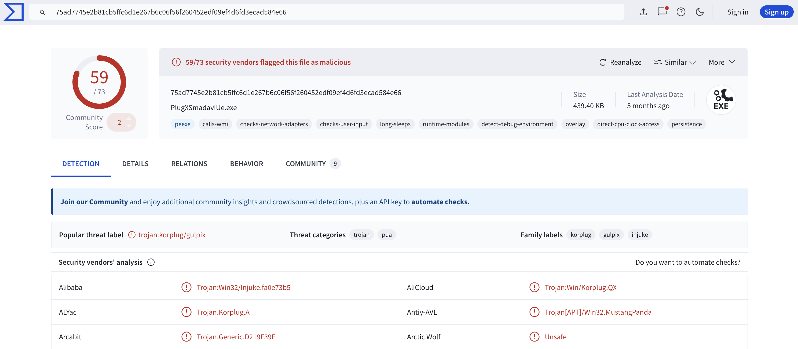The height and width of the screenshot is (349, 798).
Task: Click the EXE file type icon
Action: pos(721,100)
